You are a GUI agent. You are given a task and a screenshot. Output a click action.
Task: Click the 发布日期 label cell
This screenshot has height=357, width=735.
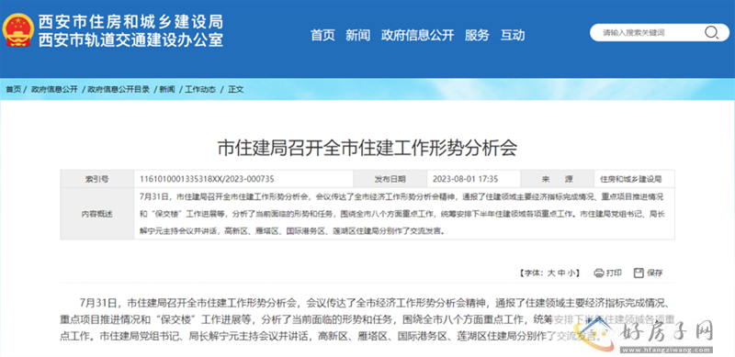click(x=390, y=179)
